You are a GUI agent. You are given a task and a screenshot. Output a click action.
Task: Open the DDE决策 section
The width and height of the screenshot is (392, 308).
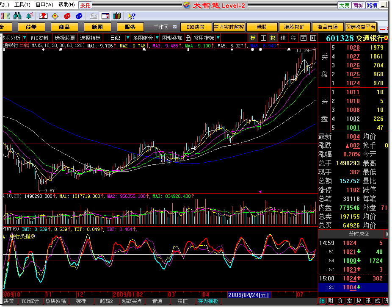[196, 27]
